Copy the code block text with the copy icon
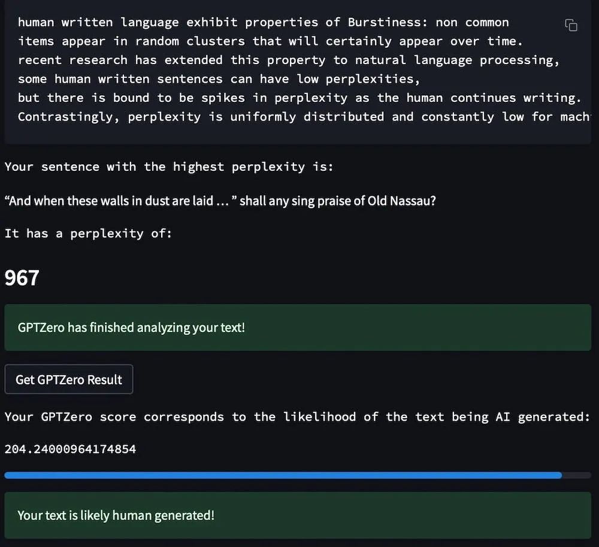The image size is (599, 547). pos(571,25)
